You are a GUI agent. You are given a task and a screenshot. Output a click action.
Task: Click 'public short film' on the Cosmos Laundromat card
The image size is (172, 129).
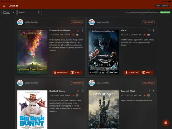tap(31, 22)
